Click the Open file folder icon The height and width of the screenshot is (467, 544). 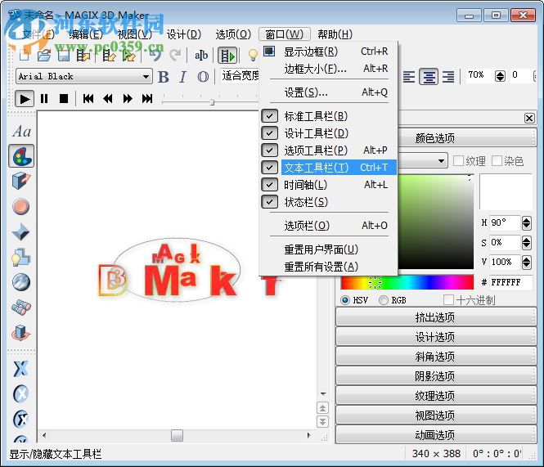point(44,55)
